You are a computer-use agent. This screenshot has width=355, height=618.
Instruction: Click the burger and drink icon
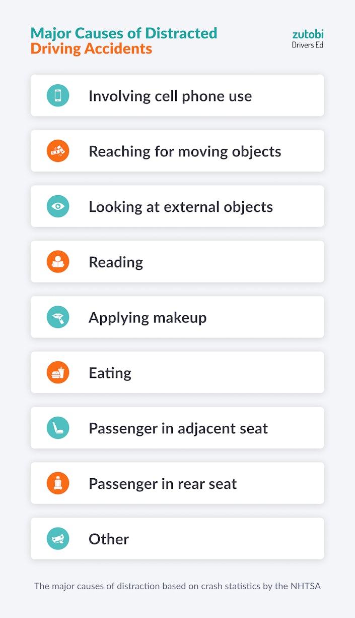coord(58,373)
